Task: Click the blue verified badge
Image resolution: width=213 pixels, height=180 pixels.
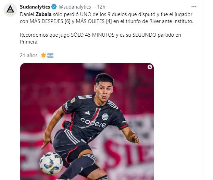Action: tap(54, 7)
